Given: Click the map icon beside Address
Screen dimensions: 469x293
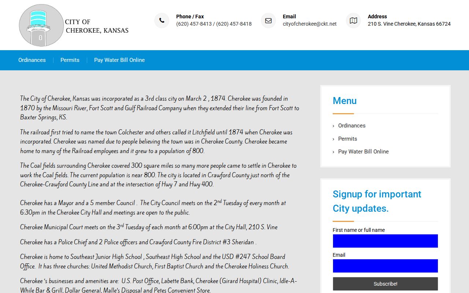Looking at the screenshot, I should coord(353,21).
